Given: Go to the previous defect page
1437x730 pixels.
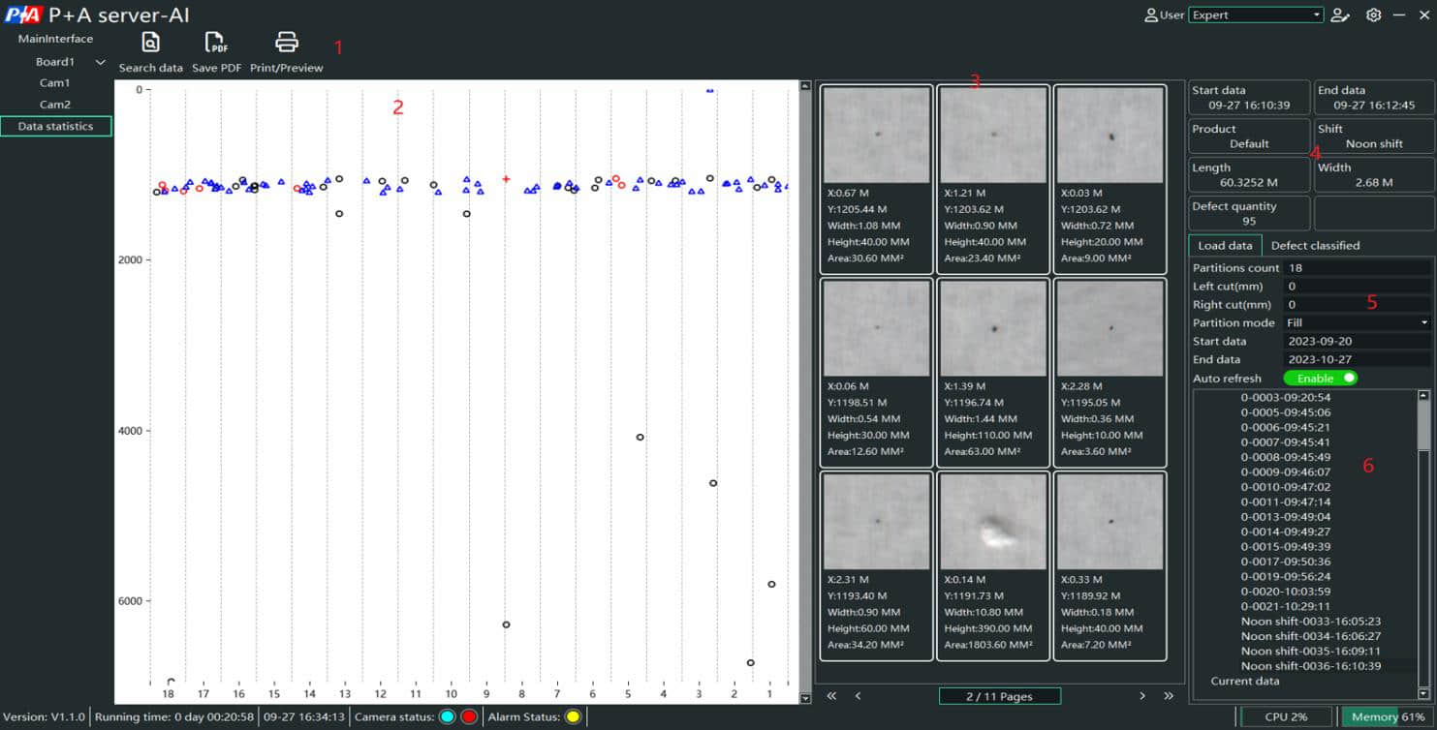Looking at the screenshot, I should click(x=858, y=696).
